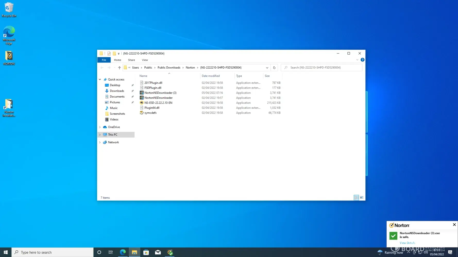
Task: Expand the Network tree node
Action: pyautogui.click(x=100, y=142)
